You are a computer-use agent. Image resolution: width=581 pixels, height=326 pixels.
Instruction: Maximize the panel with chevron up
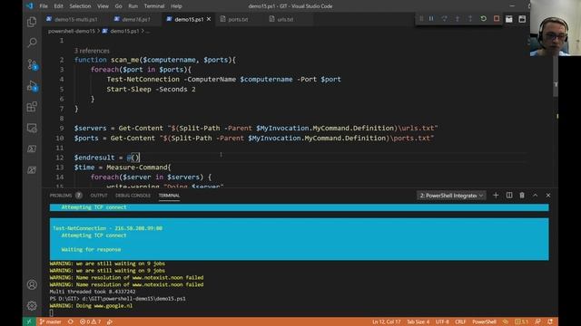535,196
